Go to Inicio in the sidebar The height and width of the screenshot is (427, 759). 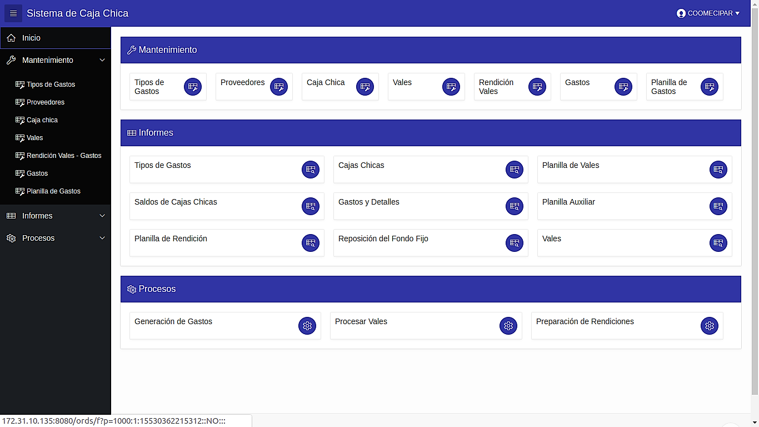tap(31, 38)
